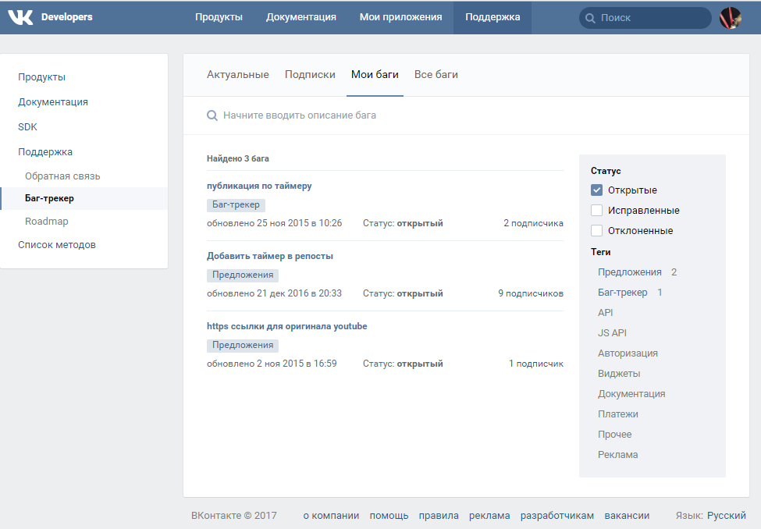Click the search icon beside bug description field

(x=212, y=115)
